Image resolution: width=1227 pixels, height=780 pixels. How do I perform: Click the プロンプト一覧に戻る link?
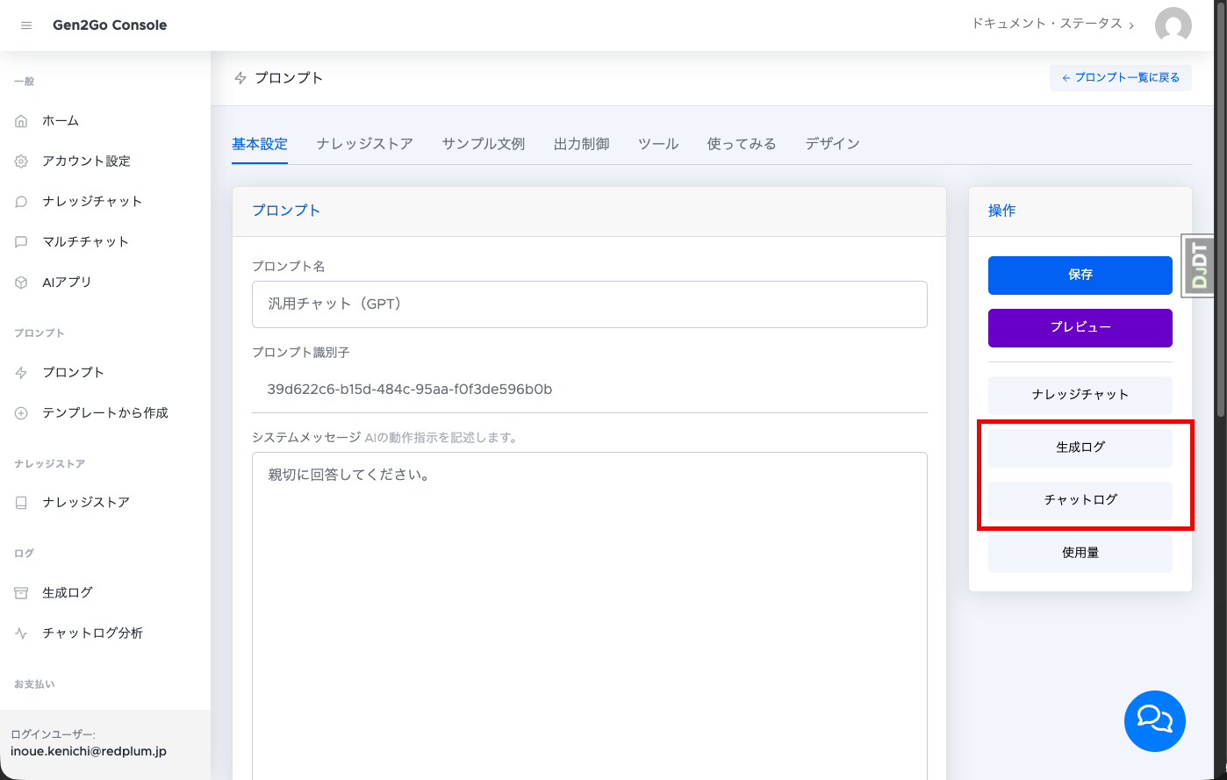1121,78
